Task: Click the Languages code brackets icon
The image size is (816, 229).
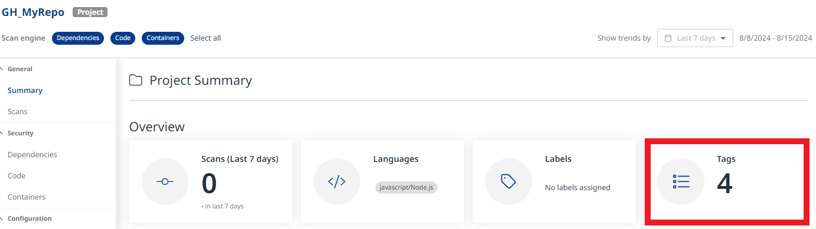Action: [337, 182]
